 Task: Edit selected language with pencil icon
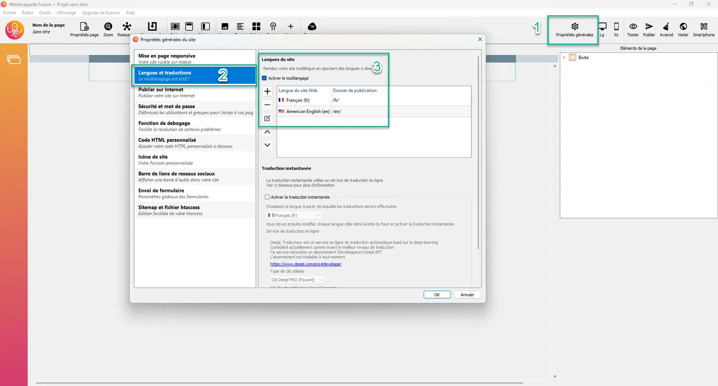point(268,118)
